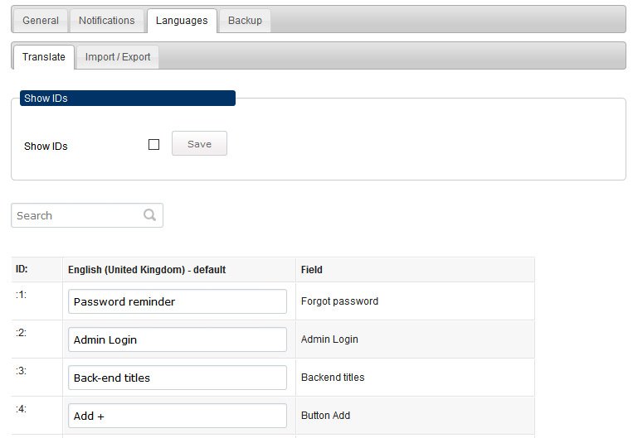This screenshot has height=438, width=633.
Task: Click the Admin Login input box
Action: [178, 339]
